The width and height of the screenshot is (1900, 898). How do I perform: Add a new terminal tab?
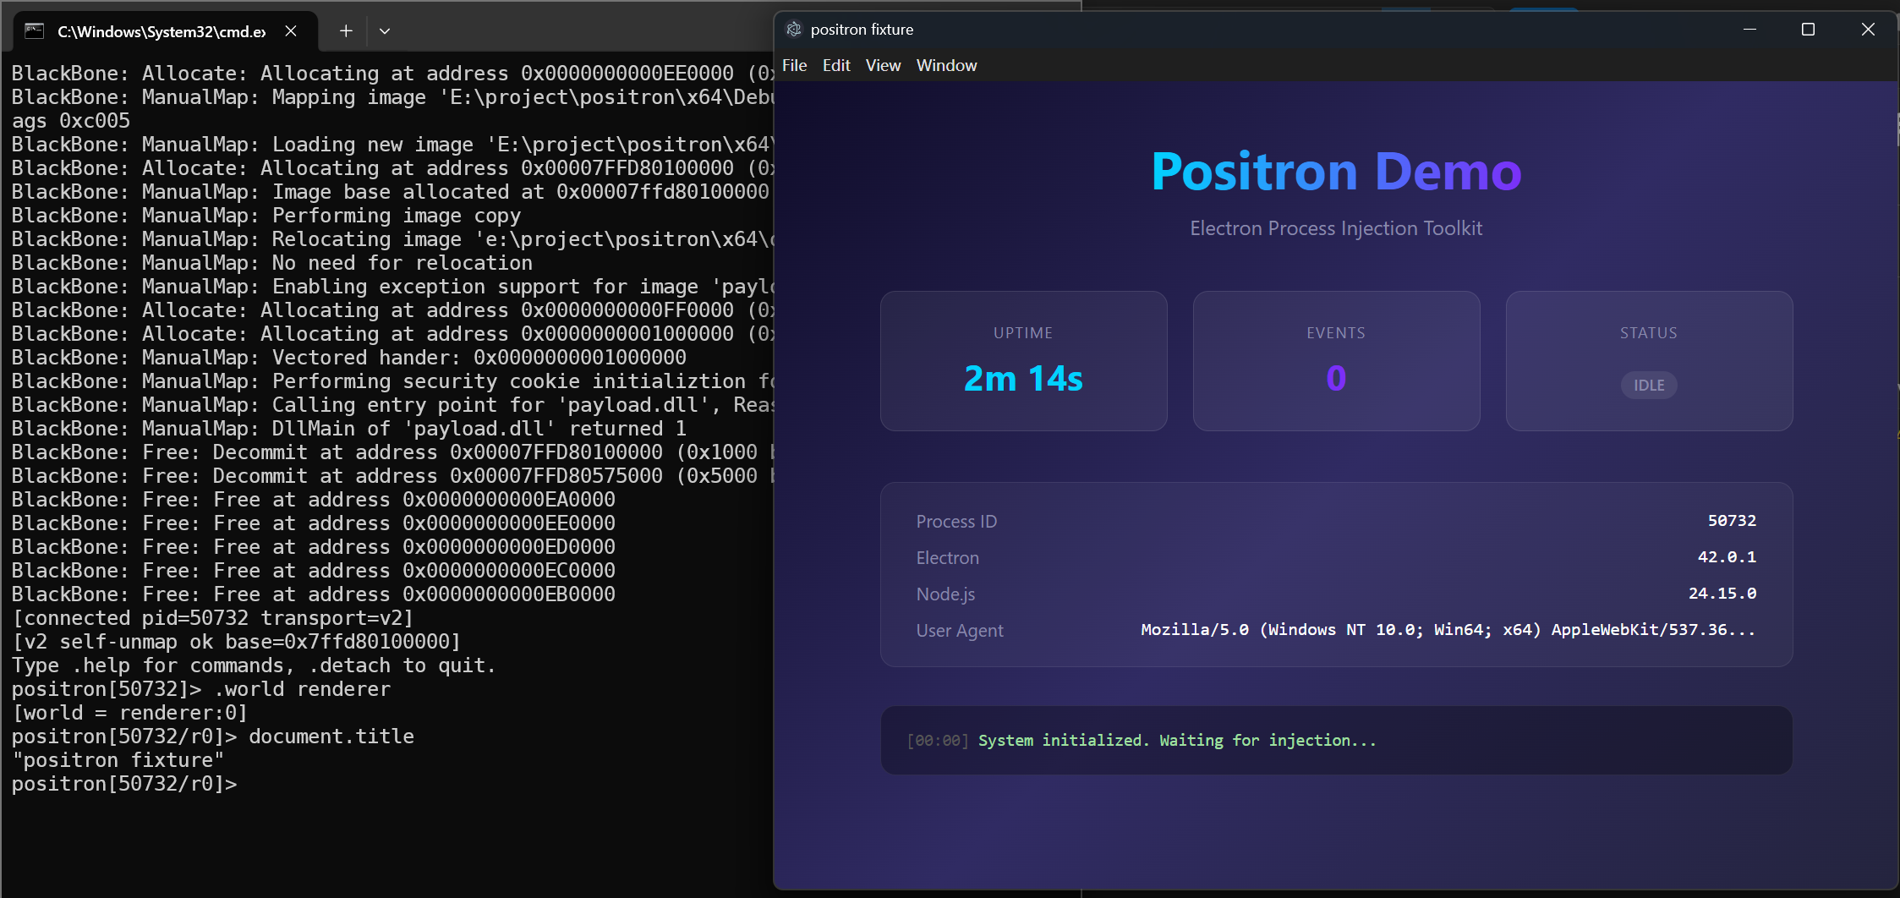coord(346,31)
